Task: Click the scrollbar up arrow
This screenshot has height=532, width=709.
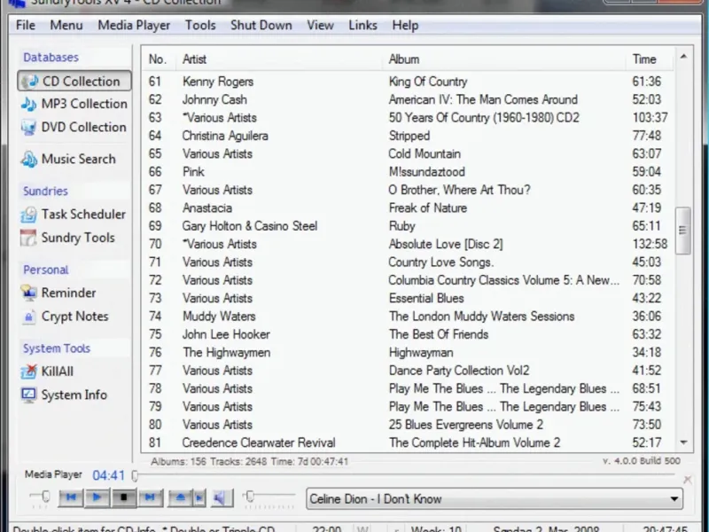Action: 683,57
